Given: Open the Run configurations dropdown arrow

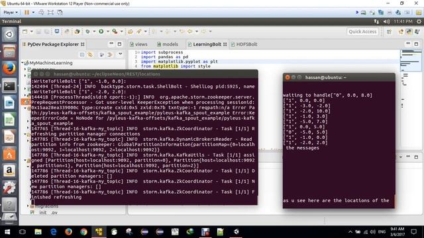Looking at the screenshot, I should click(x=107, y=32).
